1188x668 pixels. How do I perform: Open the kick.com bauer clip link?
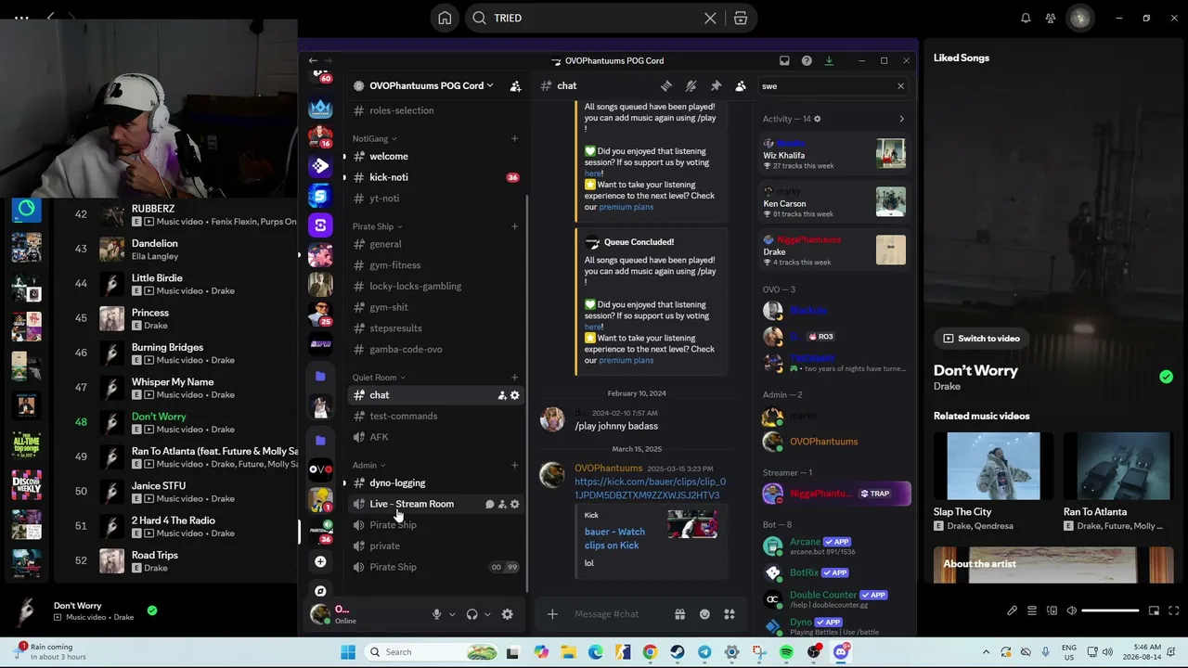point(650,489)
